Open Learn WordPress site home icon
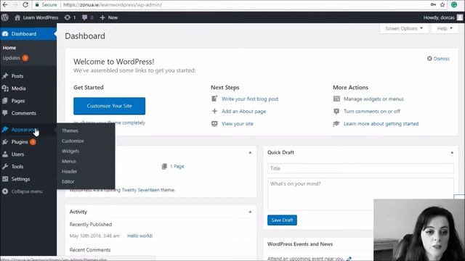Screen dimensions: 465x261 17,17
